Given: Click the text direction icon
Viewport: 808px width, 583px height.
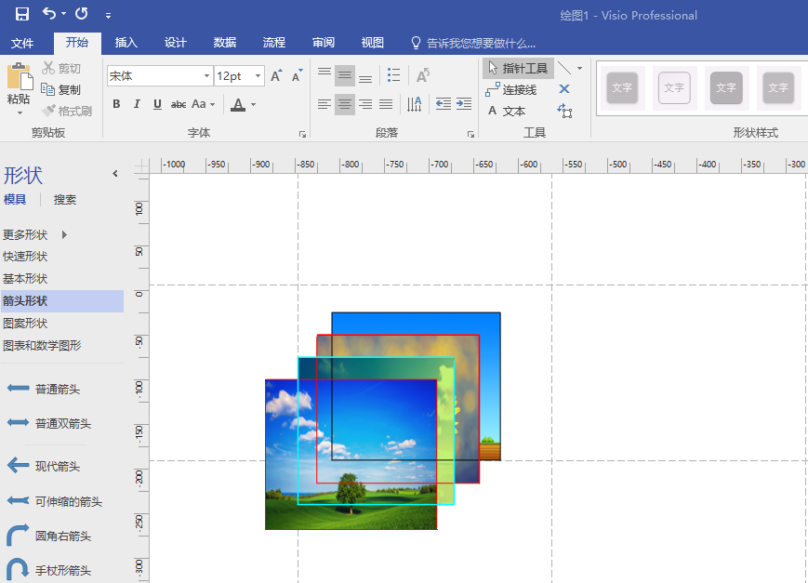Looking at the screenshot, I should [x=415, y=105].
